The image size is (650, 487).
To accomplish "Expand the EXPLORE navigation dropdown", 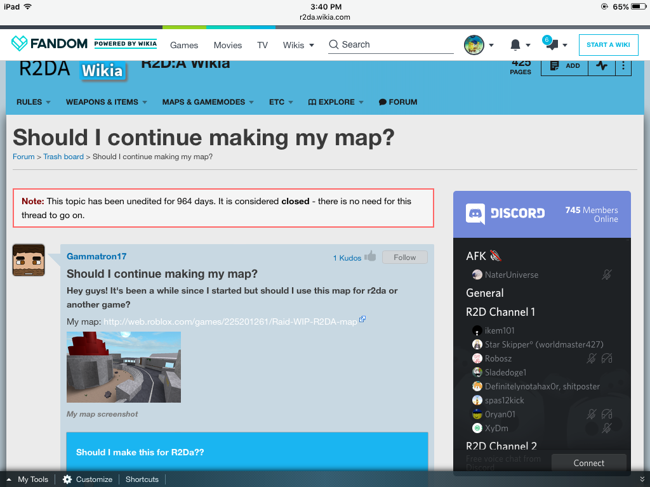I will click(x=361, y=102).
